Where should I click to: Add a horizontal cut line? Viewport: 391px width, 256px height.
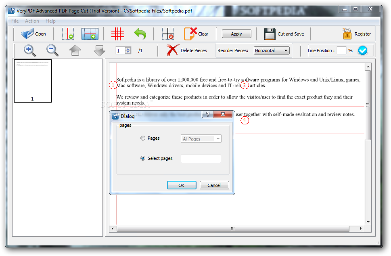tap(90, 34)
